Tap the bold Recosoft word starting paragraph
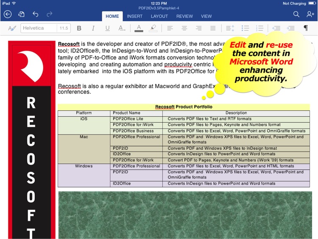This screenshot has height=239, width=318. 69,44
